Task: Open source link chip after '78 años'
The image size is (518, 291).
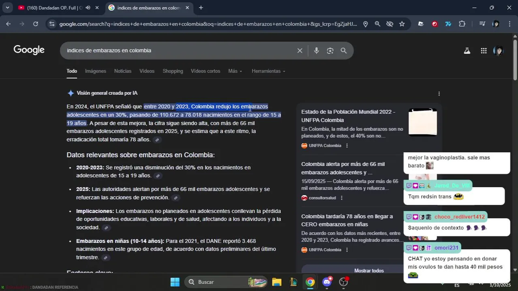Action: pyautogui.click(x=157, y=140)
